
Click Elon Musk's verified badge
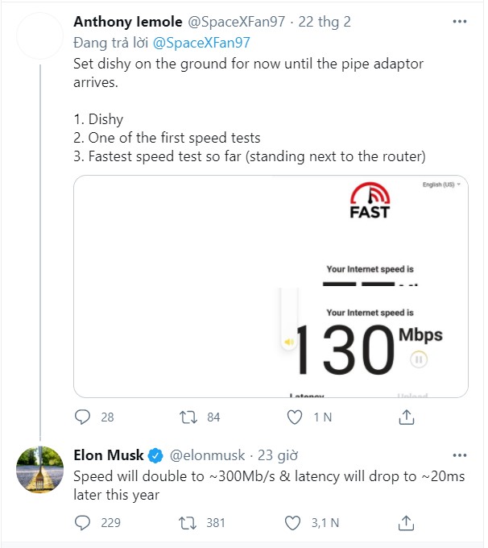point(155,456)
